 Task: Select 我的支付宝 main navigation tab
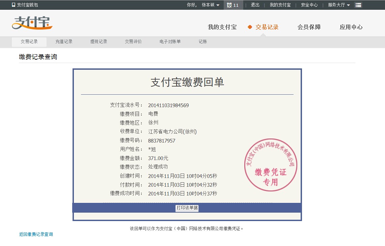(222, 27)
